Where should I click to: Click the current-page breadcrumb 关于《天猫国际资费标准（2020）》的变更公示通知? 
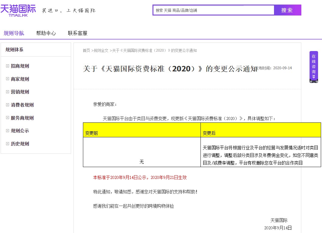tap(154, 50)
